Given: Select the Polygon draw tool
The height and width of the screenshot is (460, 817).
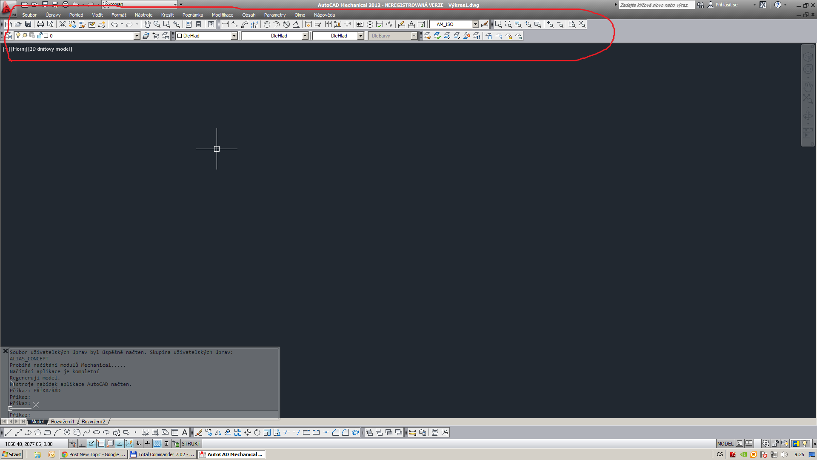Looking at the screenshot, I should click(38, 432).
